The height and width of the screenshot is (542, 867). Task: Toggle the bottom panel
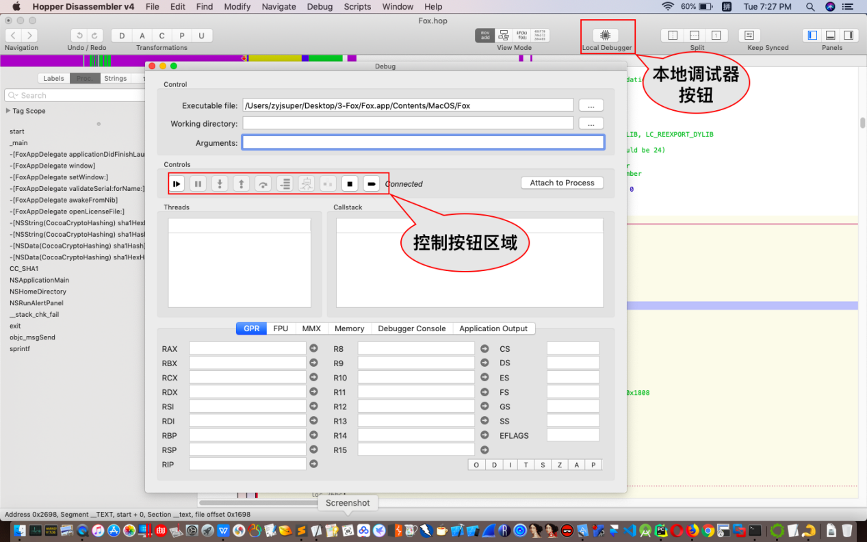830,36
